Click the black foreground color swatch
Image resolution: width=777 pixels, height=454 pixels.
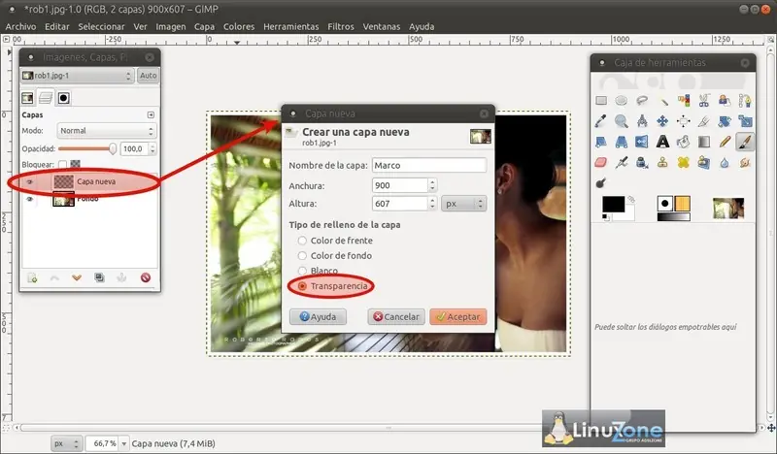[613, 204]
